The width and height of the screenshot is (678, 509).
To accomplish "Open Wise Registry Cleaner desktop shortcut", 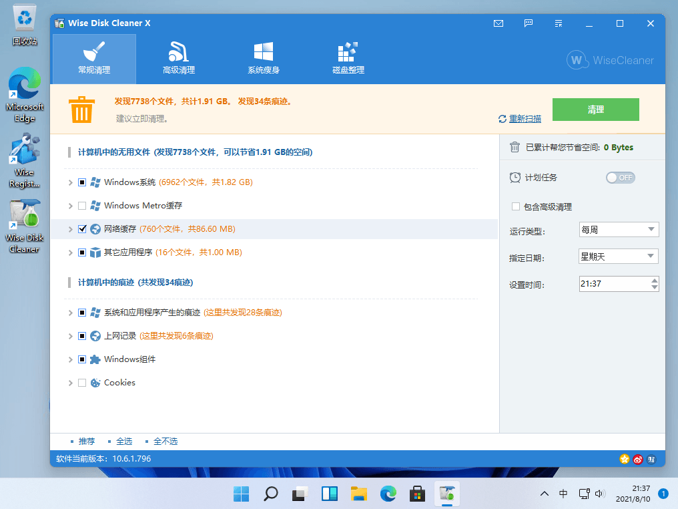I will click(x=25, y=161).
